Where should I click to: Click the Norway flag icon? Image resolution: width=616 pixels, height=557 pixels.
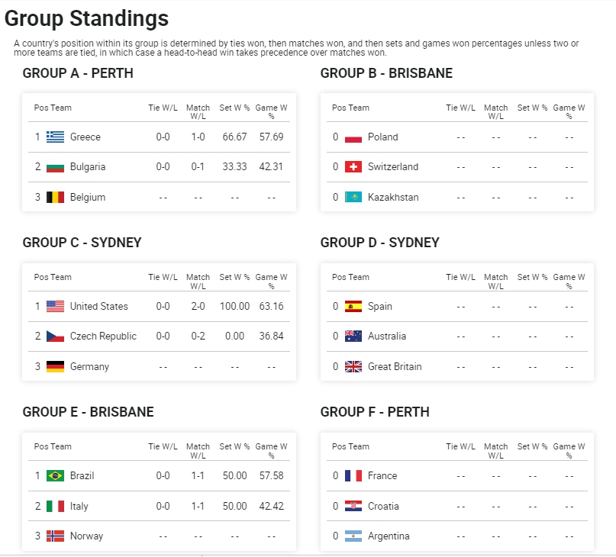(x=55, y=536)
